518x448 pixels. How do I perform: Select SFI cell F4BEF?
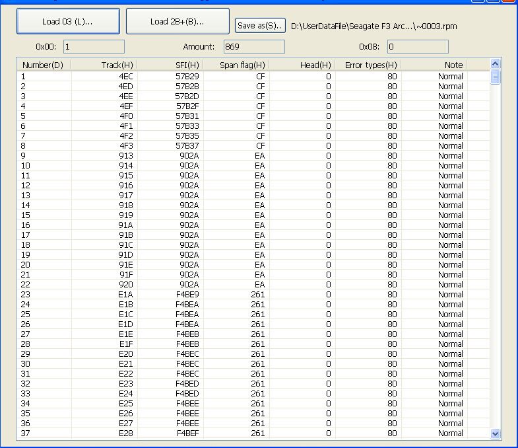(187, 433)
